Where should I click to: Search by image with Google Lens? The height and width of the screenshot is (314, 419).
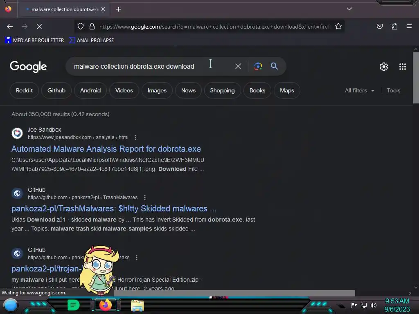tap(258, 66)
